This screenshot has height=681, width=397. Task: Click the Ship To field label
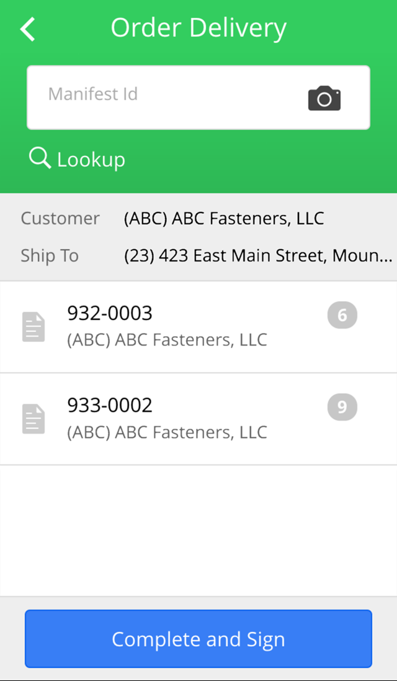point(50,255)
